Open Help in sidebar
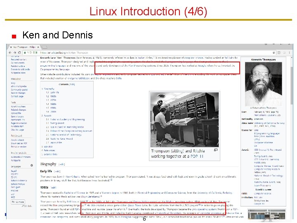Image resolution: width=297 pixels, height=223 pixels. point(13,83)
